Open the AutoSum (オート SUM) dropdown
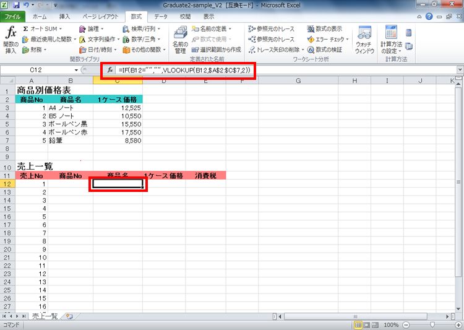 pyautogui.click(x=42, y=28)
